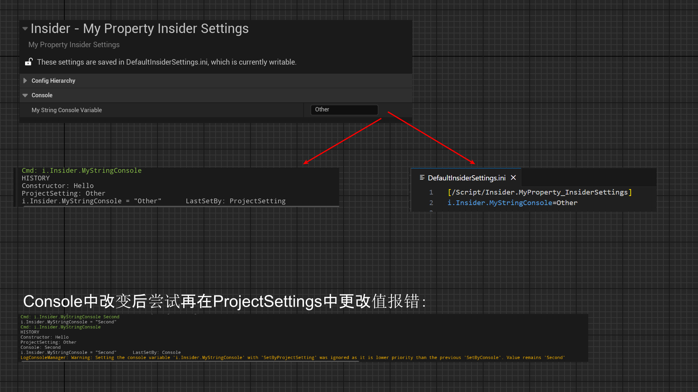This screenshot has height=392, width=698.
Task: Click the unlocked padlock icon
Action: coord(29,62)
